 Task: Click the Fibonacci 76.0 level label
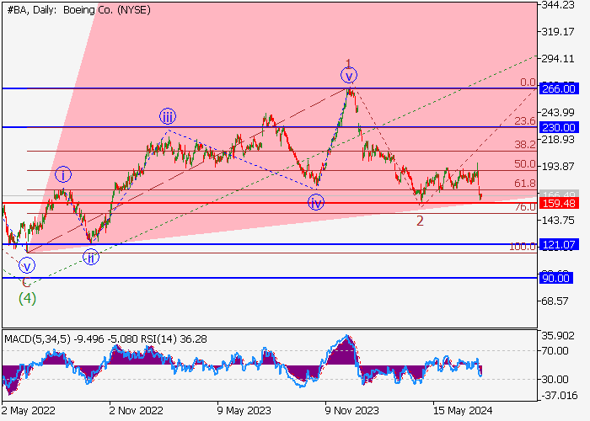coord(525,207)
